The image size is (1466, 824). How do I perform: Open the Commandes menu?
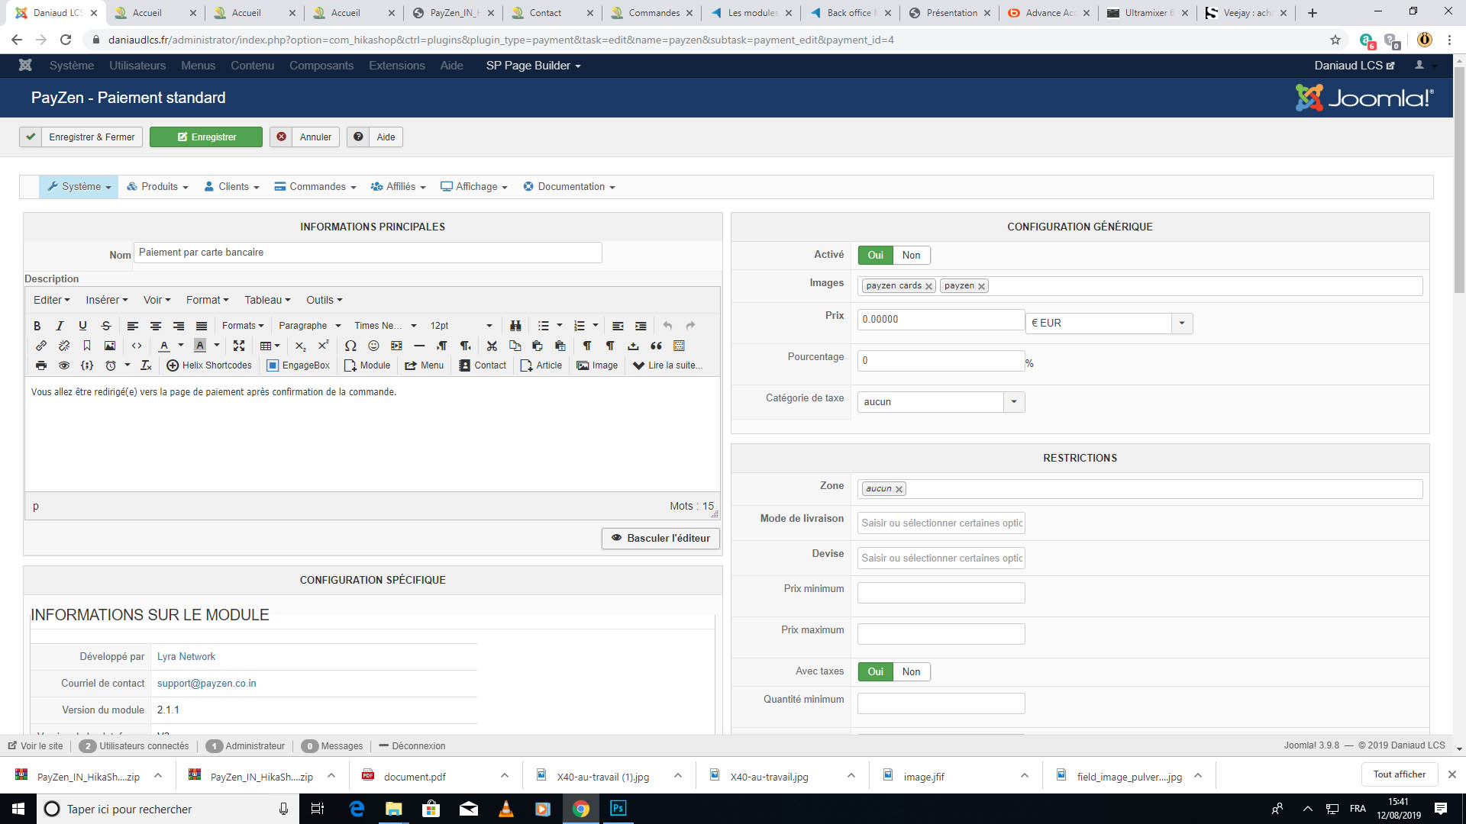tap(316, 187)
